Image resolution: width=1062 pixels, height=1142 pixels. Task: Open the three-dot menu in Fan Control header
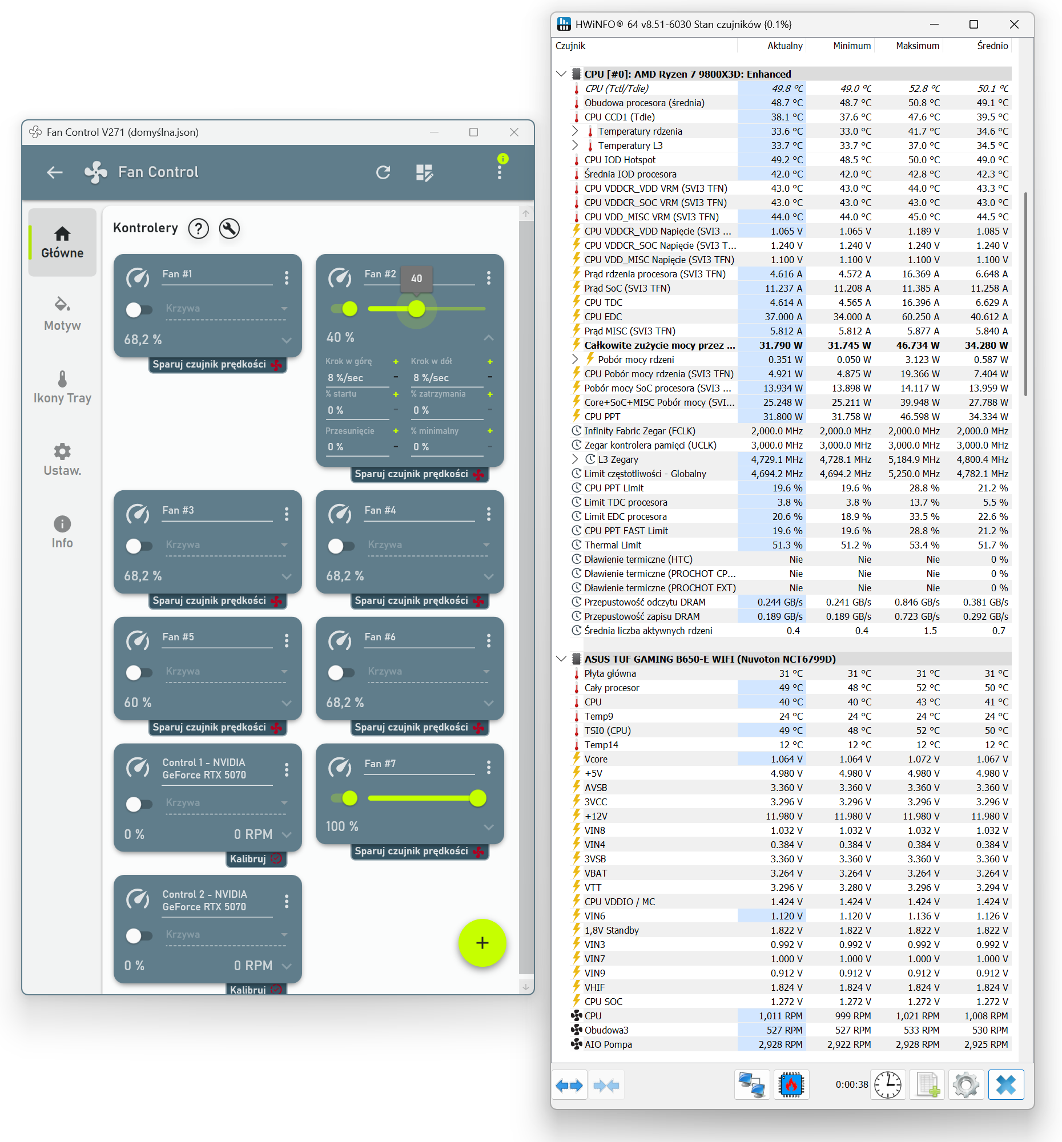(x=500, y=172)
